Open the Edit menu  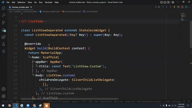[x=13, y=2]
